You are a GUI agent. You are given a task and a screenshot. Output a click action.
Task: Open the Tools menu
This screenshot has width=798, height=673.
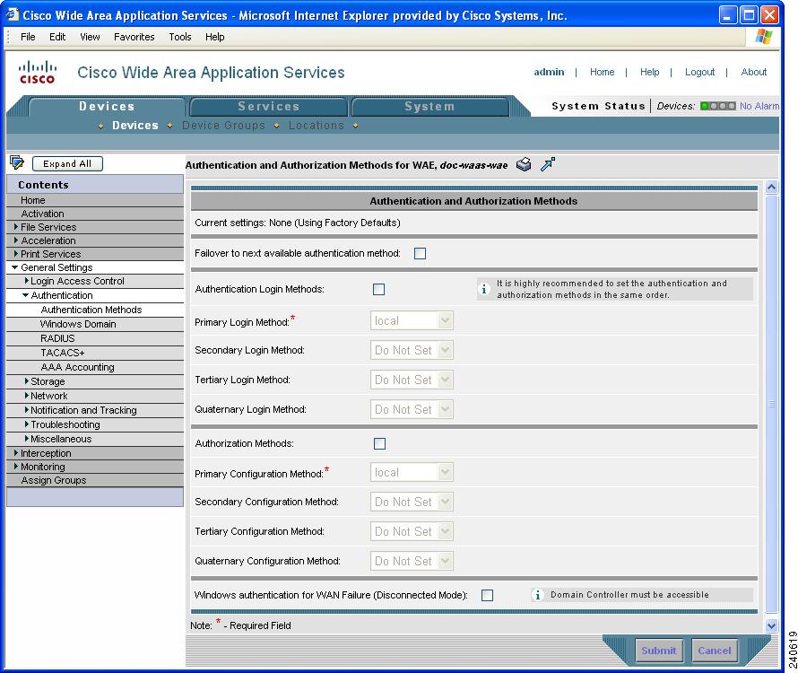point(180,37)
